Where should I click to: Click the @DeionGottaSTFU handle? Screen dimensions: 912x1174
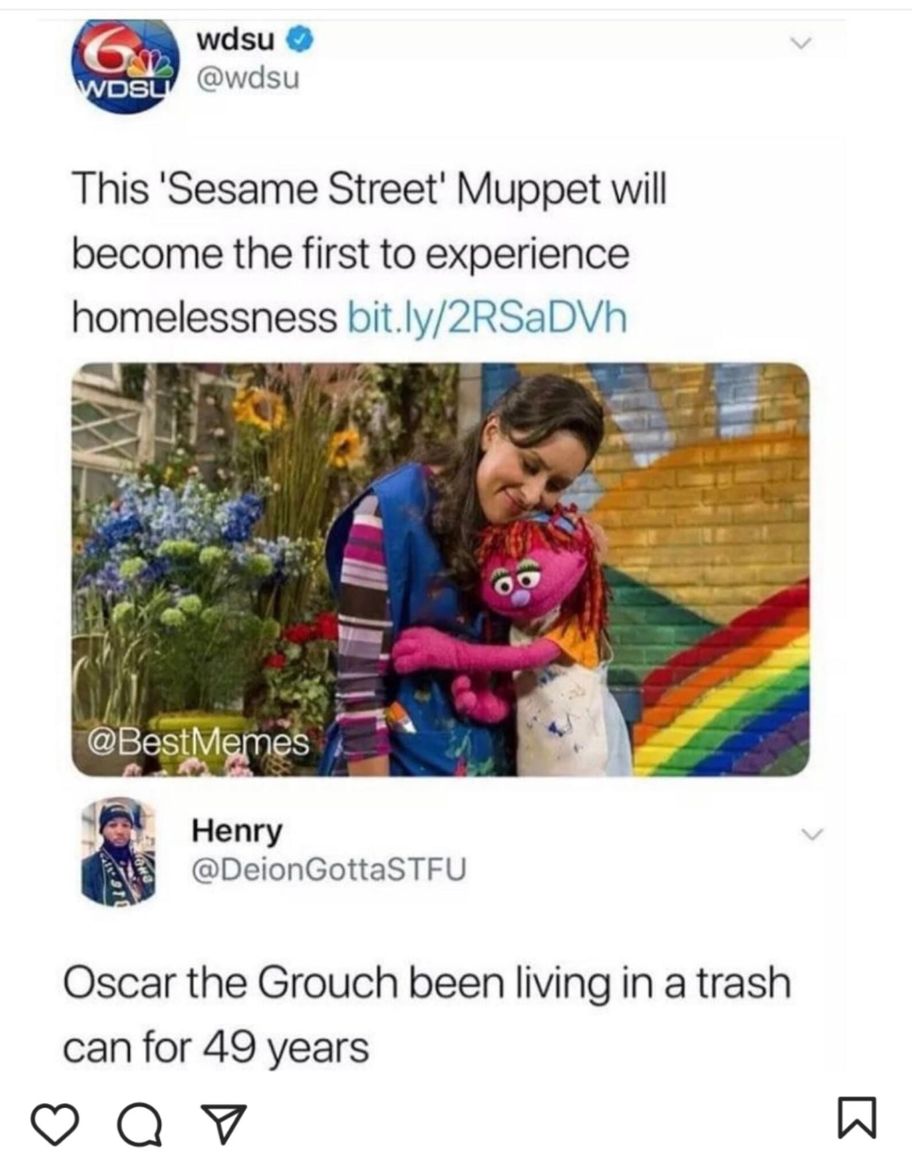pyautogui.click(x=329, y=870)
